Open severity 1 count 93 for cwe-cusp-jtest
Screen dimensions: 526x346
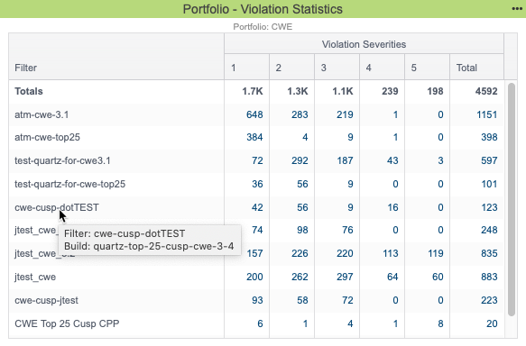pyautogui.click(x=257, y=300)
